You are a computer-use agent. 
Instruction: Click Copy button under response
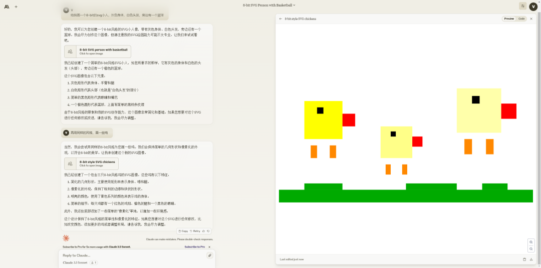click(183, 231)
